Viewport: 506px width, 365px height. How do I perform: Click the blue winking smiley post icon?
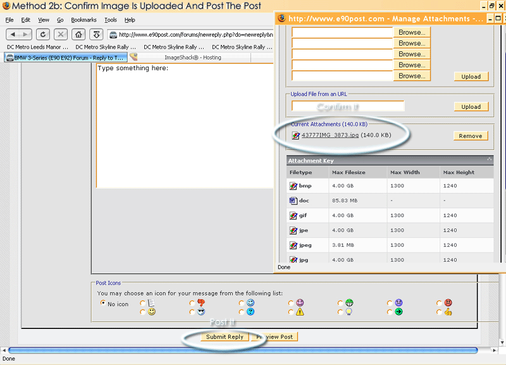pos(250,303)
